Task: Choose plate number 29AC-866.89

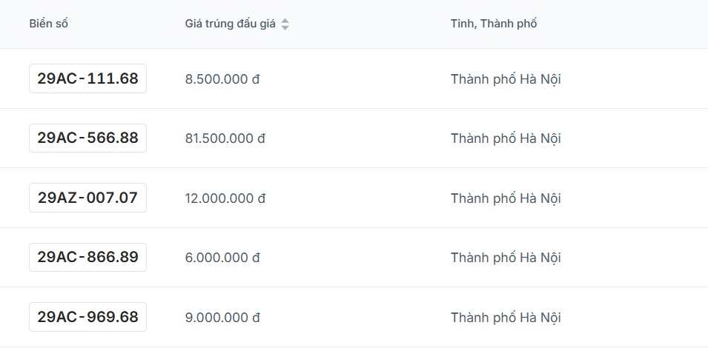Action: point(87,257)
